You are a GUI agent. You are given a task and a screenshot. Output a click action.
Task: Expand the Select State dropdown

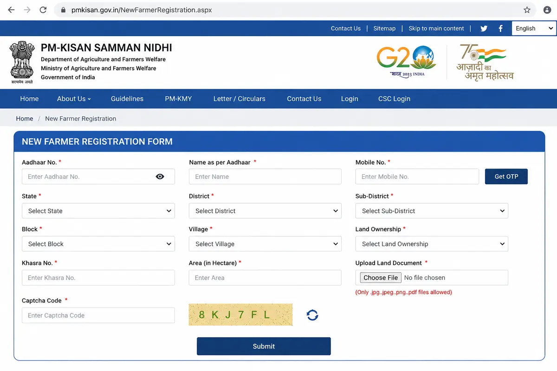[x=98, y=211]
